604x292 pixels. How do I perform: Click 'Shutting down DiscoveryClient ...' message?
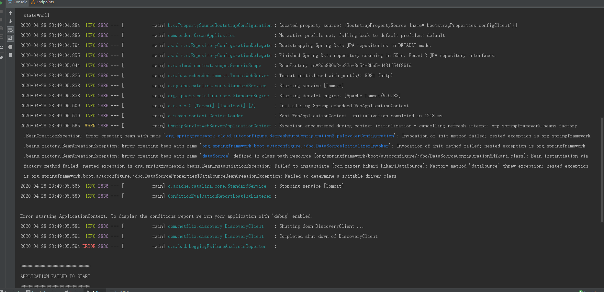pyautogui.click(x=321, y=226)
